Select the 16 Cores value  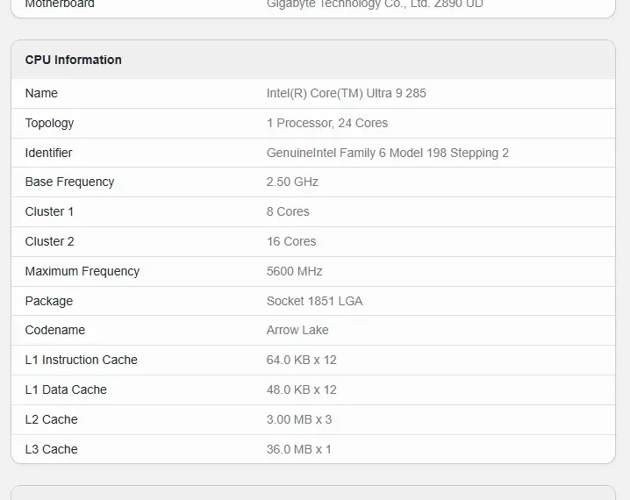291,241
